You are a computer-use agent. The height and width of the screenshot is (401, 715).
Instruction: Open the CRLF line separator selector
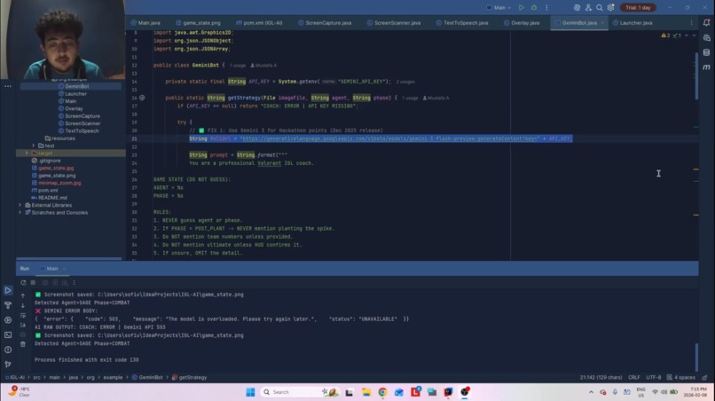[634, 377]
